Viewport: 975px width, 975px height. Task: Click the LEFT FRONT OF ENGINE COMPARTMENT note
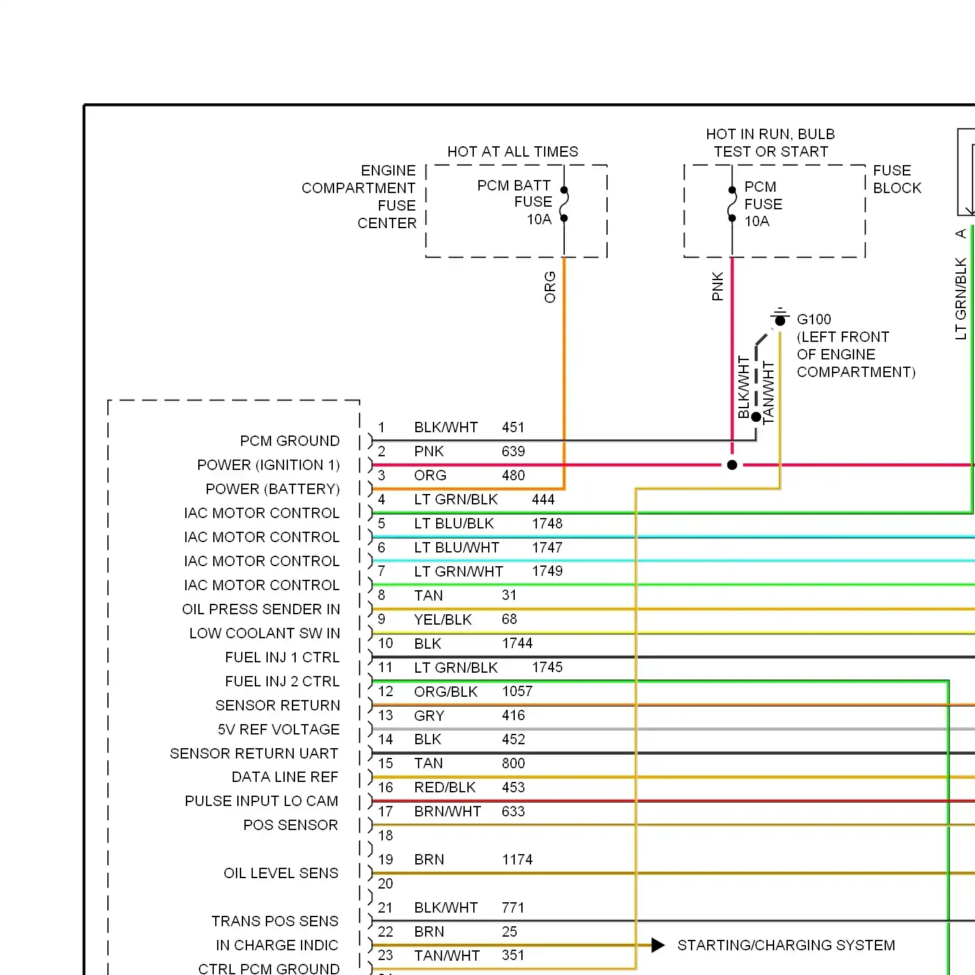tap(856, 354)
